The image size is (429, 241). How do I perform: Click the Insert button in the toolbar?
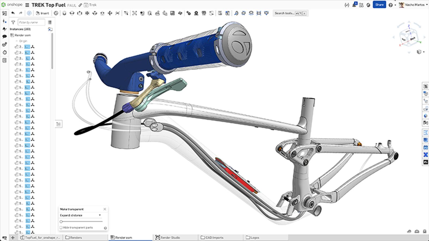43,13
